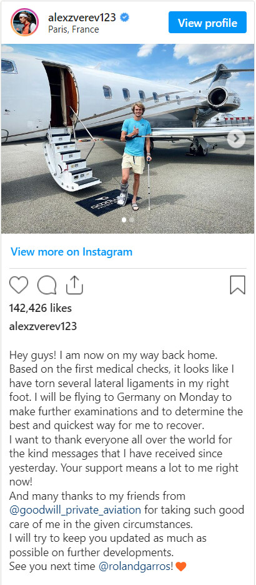
Task: Open the private jet photo
Action: pyautogui.click(x=128, y=139)
